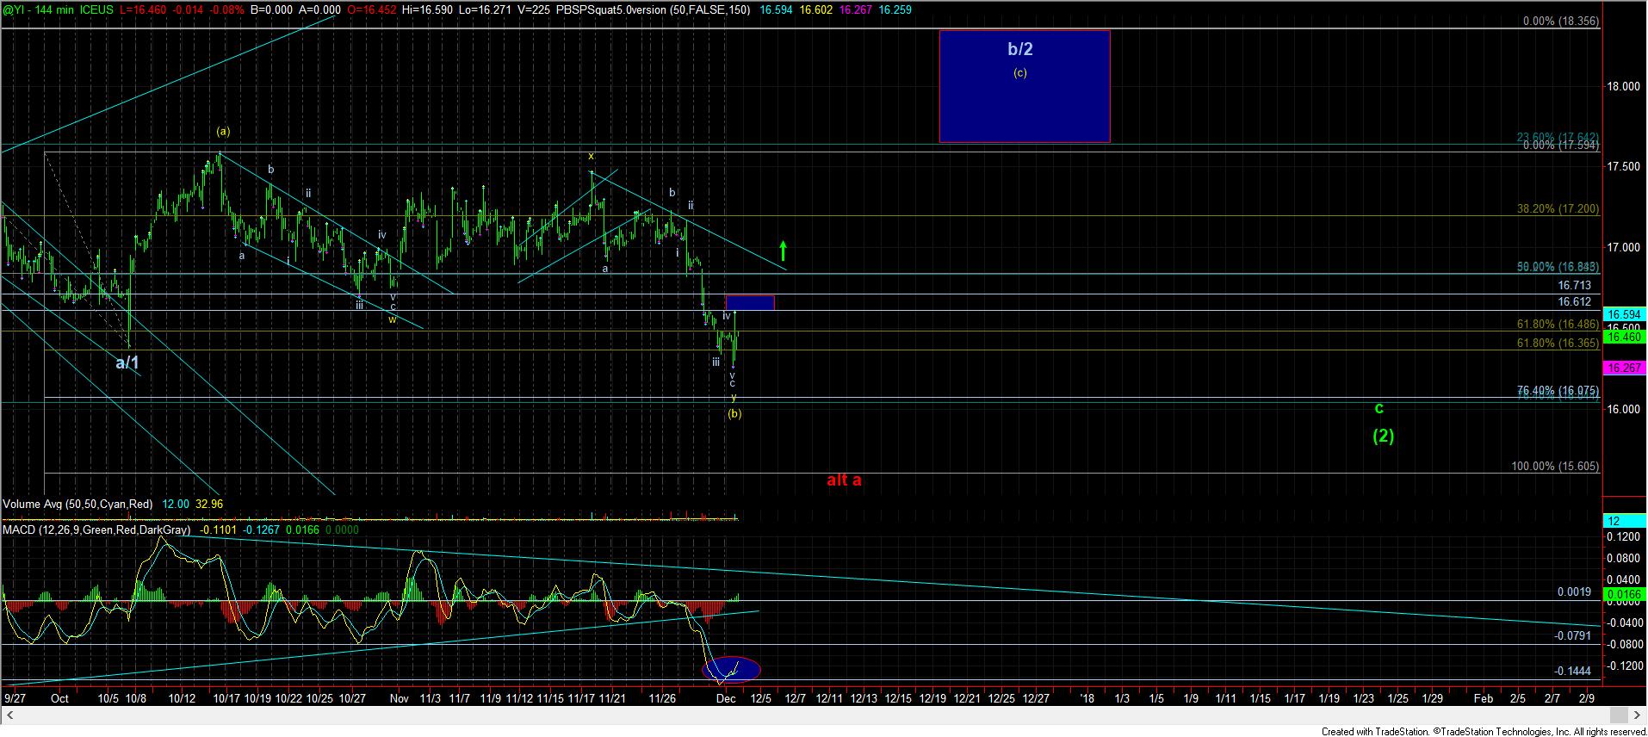Click the green 16.460 current price tag
Image resolution: width=1648 pixels, height=737 pixels.
pyautogui.click(x=1623, y=338)
